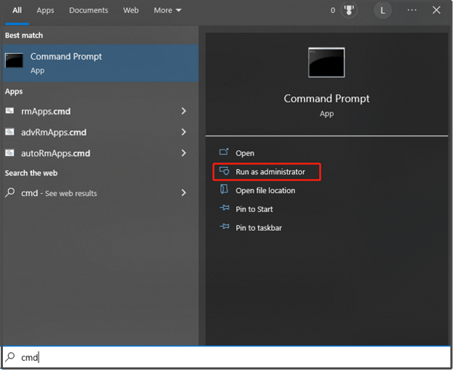Click the Command Prompt title in preview pane

[326, 98]
